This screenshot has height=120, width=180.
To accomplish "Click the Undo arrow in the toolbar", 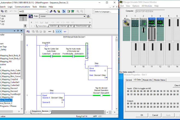I will [x=11, y=11].
